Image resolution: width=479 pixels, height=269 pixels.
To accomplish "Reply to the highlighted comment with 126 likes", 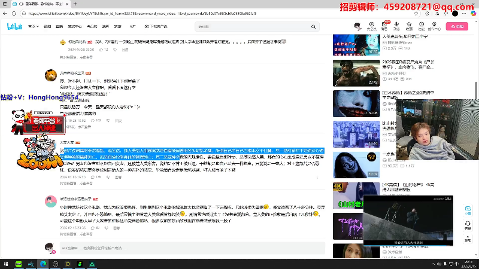I will tap(118, 177).
